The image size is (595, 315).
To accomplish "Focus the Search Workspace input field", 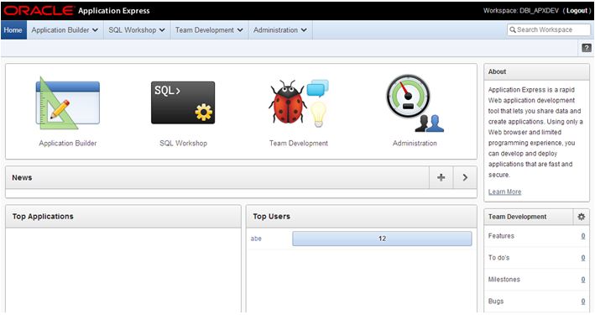I will pos(549,29).
